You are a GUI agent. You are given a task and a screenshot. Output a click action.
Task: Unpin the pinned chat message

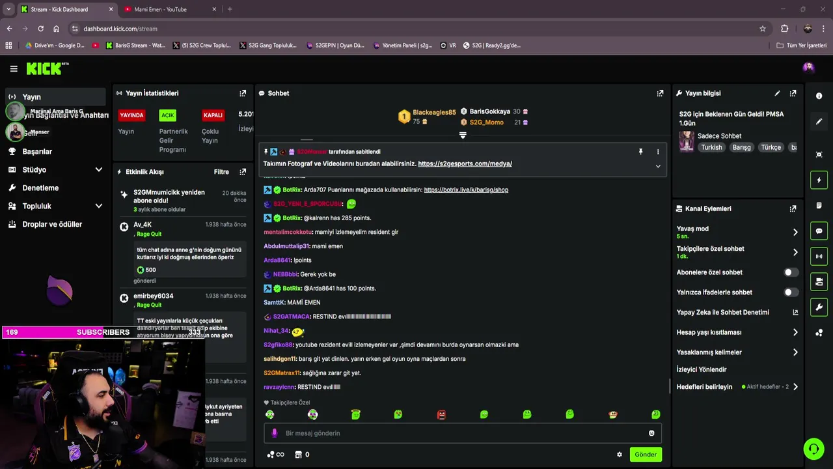coord(640,152)
